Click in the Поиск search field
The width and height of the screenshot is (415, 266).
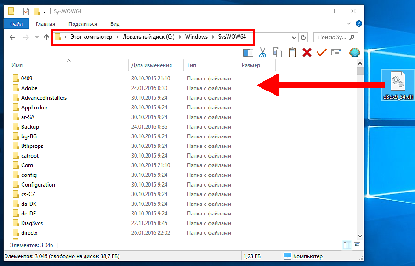click(332, 37)
